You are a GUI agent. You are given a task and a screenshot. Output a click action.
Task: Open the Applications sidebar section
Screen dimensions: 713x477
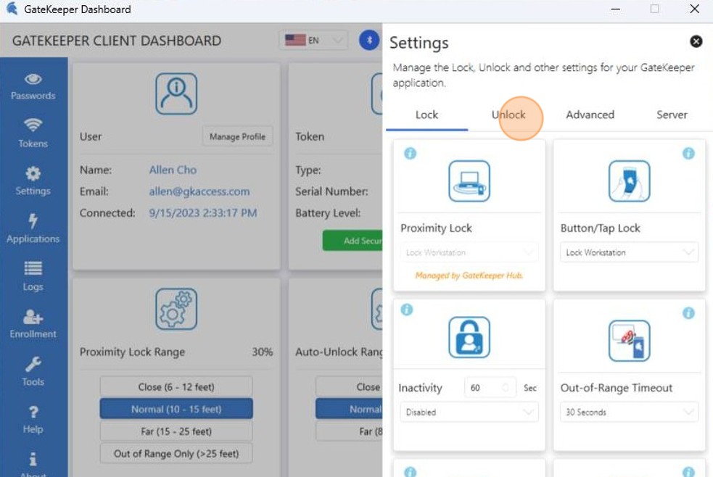coord(33,228)
